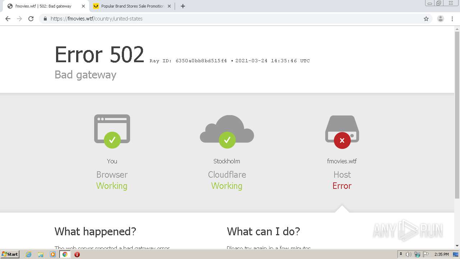Screen dimensions: 460x259
Task: Click the You label under browser icon
Action: point(112,161)
